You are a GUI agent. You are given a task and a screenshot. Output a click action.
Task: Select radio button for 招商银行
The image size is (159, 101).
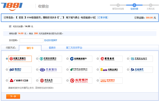tap(98, 59)
